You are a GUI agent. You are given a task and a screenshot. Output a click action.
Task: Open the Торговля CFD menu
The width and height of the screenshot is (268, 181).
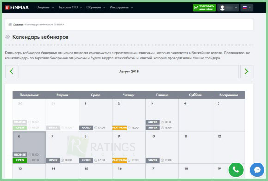click(70, 7)
